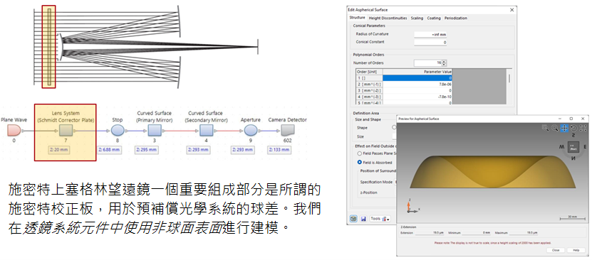The height and width of the screenshot is (260, 592).
Task: Click the save disk icon in dialog
Action: tap(363, 219)
